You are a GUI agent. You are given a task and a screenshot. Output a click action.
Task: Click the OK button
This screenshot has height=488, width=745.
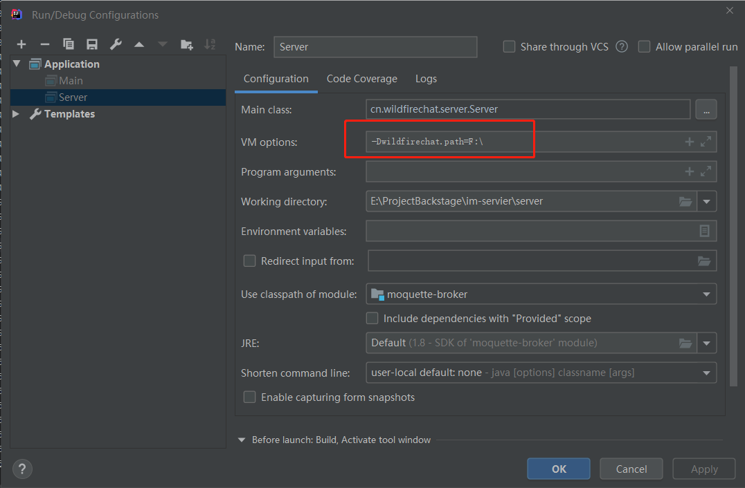pos(558,469)
